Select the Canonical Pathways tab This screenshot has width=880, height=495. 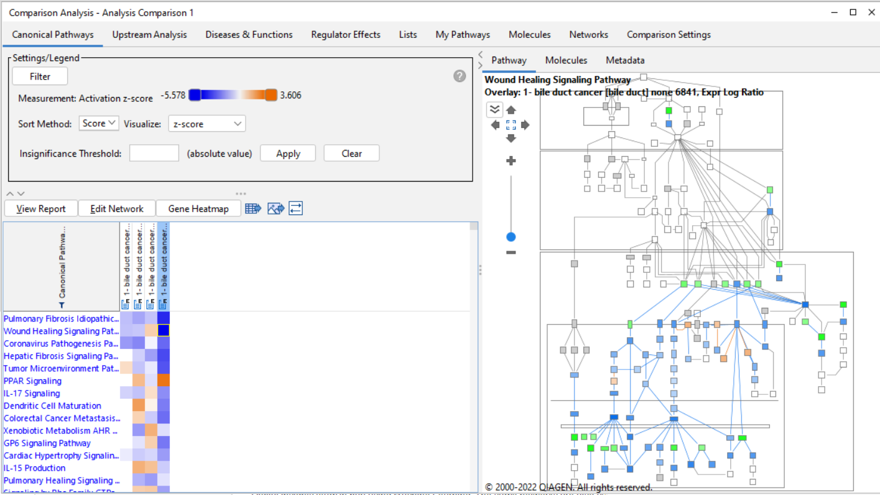pyautogui.click(x=53, y=35)
